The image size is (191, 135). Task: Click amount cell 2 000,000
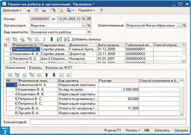click(119, 89)
